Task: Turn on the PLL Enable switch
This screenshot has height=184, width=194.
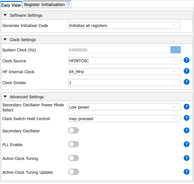Action: tap(74, 144)
